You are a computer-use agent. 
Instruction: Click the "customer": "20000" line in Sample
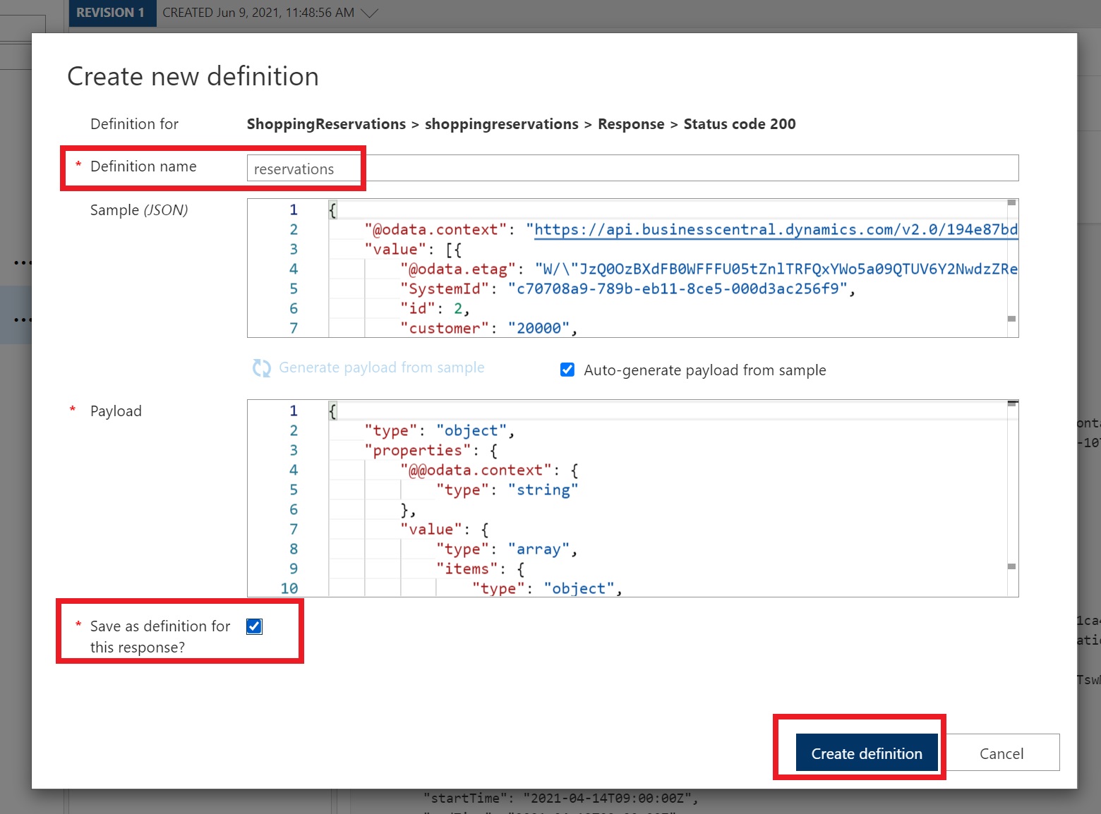[x=488, y=328]
